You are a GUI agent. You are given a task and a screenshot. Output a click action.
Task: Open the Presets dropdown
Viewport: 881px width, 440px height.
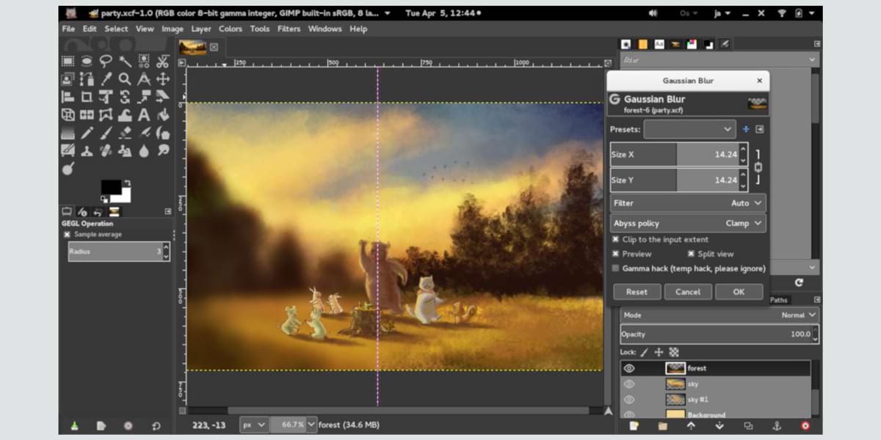(x=690, y=129)
